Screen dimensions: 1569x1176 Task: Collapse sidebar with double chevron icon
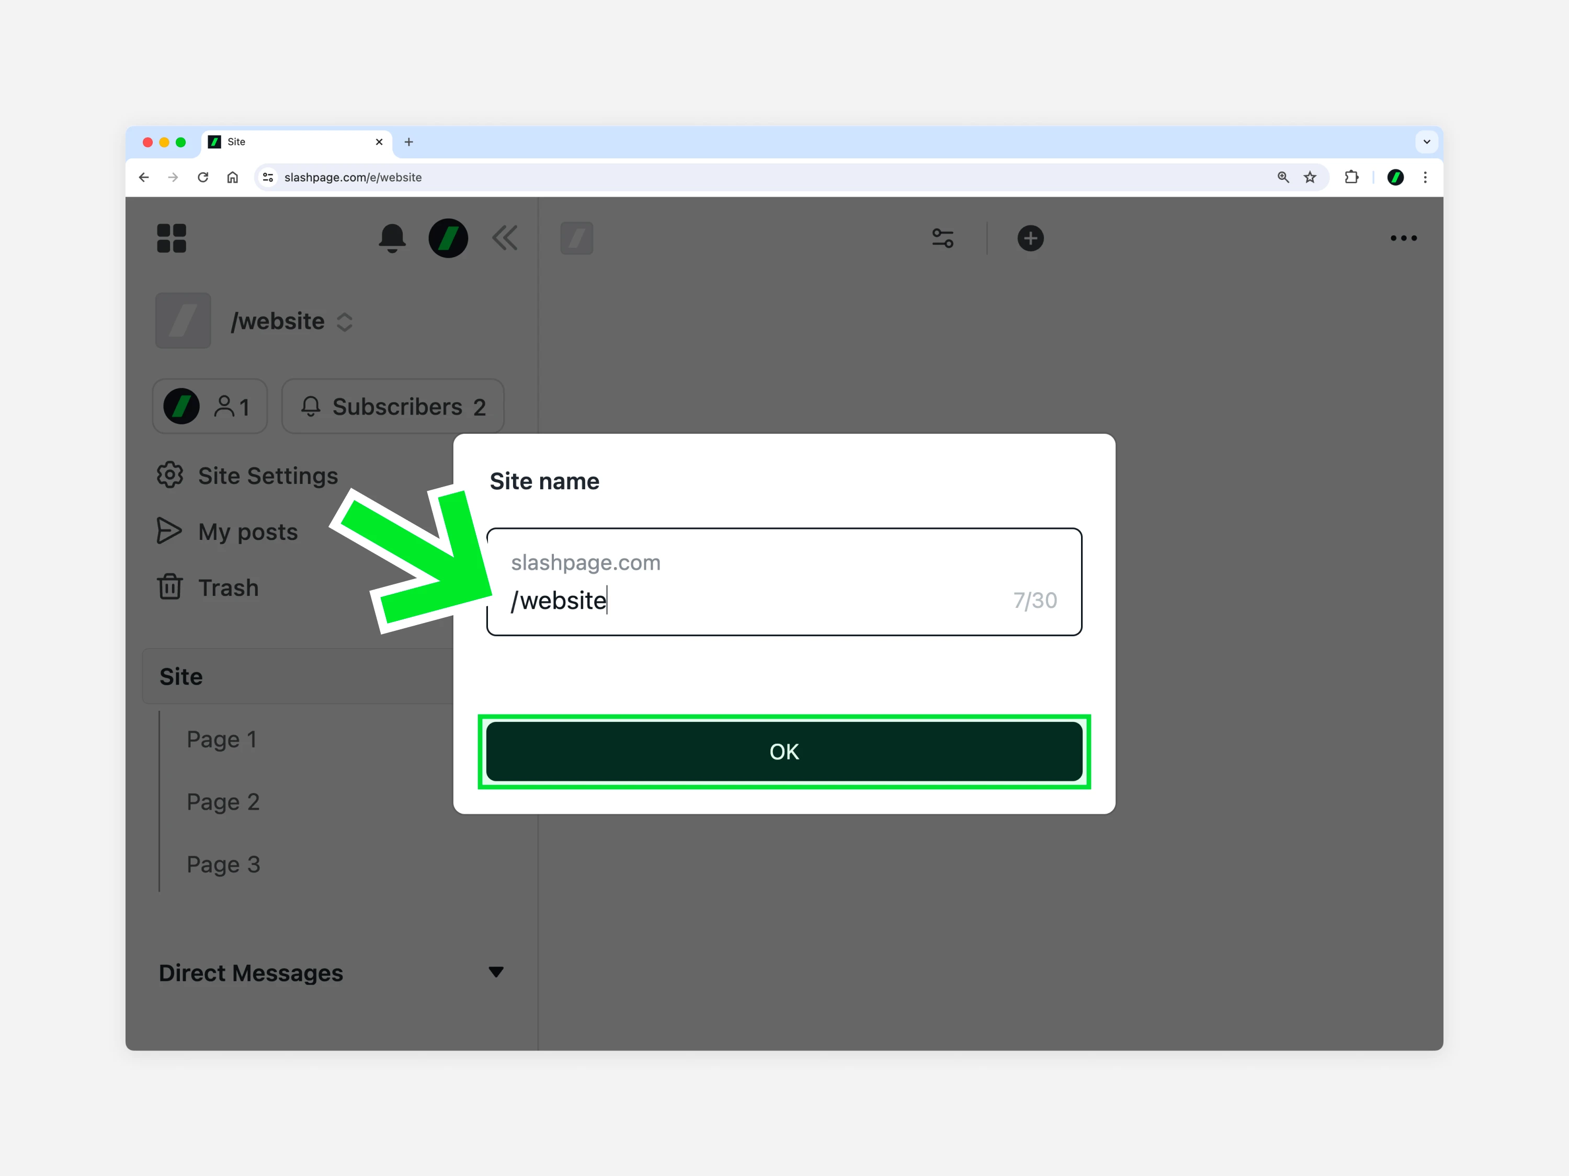pyautogui.click(x=505, y=238)
